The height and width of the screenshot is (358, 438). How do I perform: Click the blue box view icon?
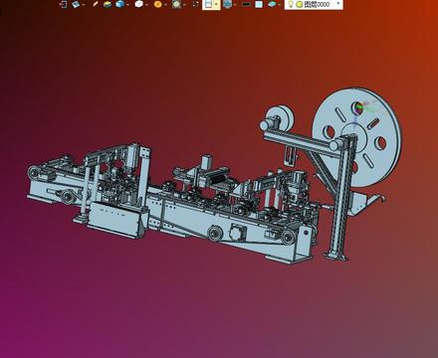[76, 4]
